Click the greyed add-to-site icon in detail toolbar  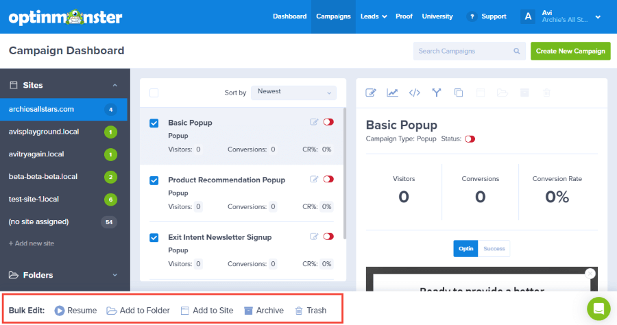point(481,93)
